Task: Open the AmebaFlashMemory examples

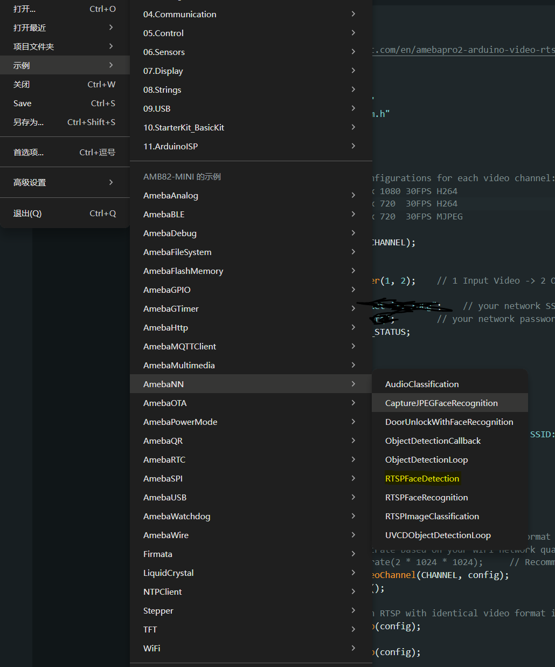Action: pyautogui.click(x=251, y=271)
